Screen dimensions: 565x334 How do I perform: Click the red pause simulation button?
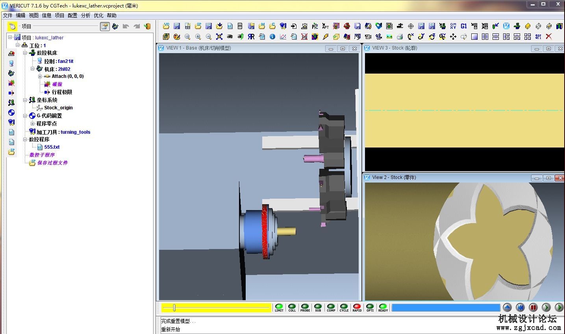[533, 308]
